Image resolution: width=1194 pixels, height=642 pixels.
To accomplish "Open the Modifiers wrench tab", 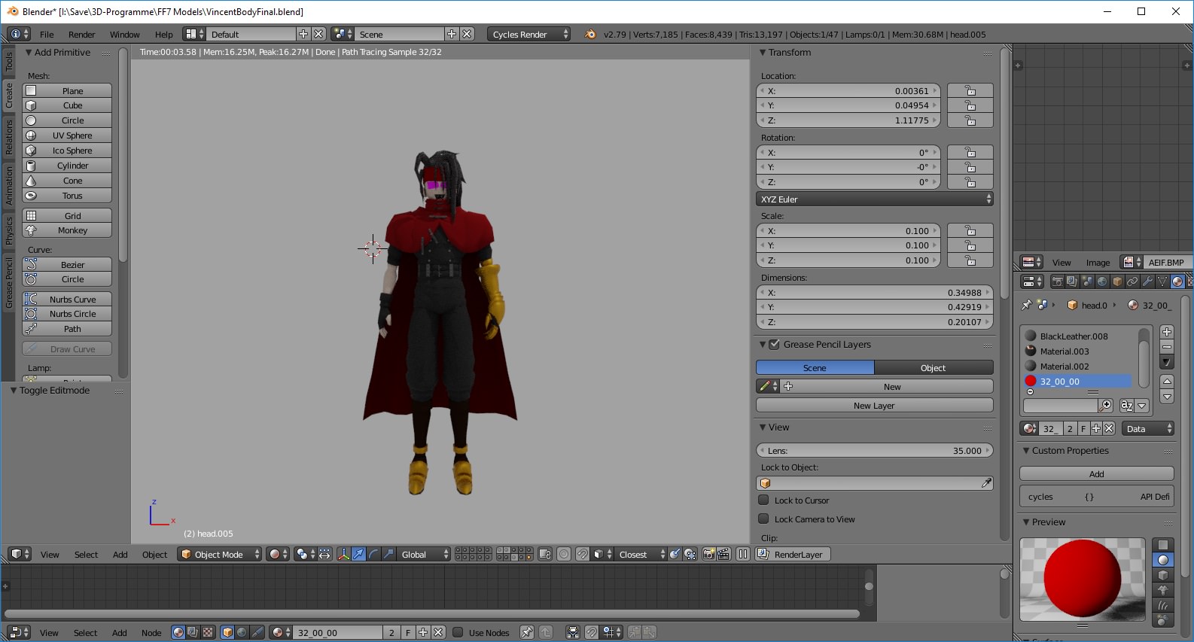I will [1147, 281].
